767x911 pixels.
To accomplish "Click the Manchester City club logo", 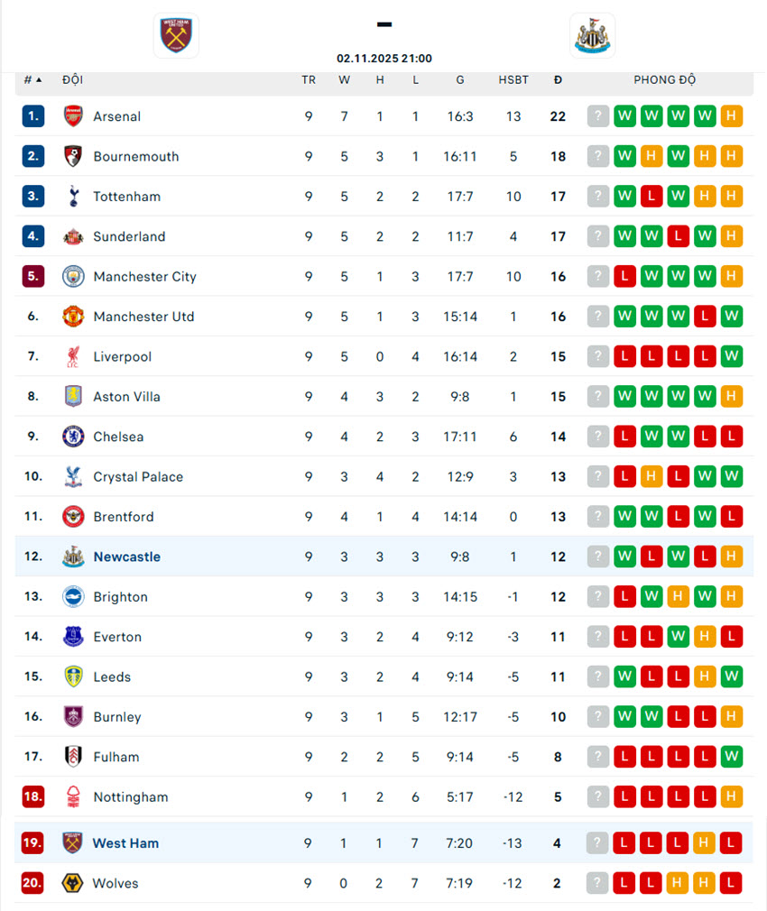I will [x=73, y=277].
